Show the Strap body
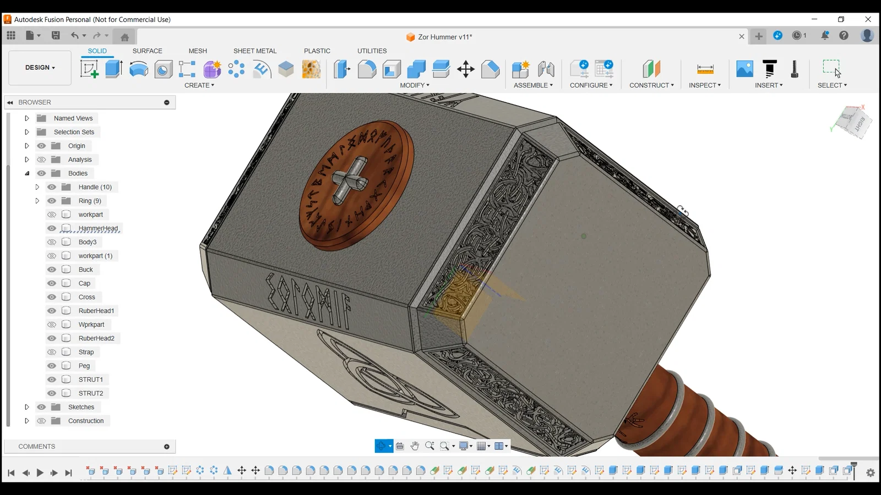This screenshot has width=881, height=495. coord(52,352)
